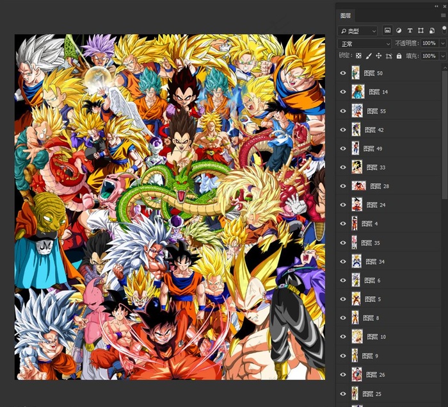
Task: Toggle visibility of 图层 4
Action: click(343, 224)
